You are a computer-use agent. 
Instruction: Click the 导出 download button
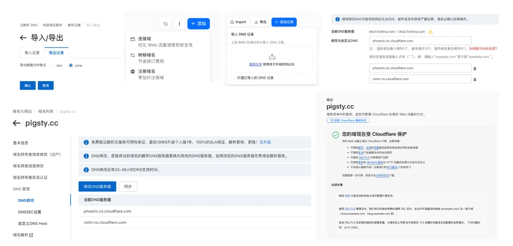pos(260,22)
